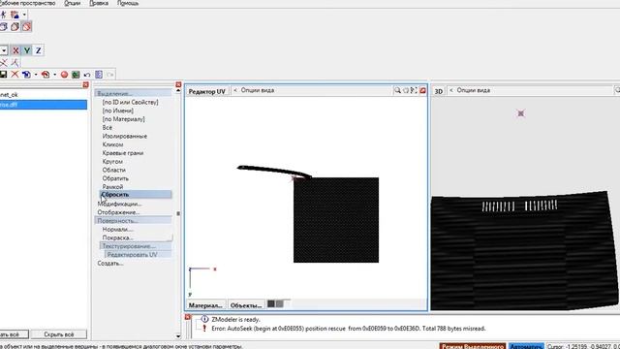Expand the Поверхность section

(133, 221)
